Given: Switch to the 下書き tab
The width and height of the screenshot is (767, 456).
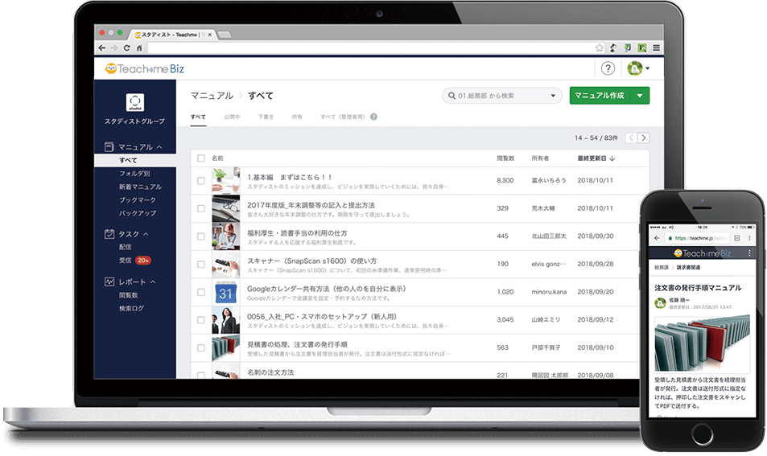Looking at the screenshot, I should pyautogui.click(x=266, y=117).
